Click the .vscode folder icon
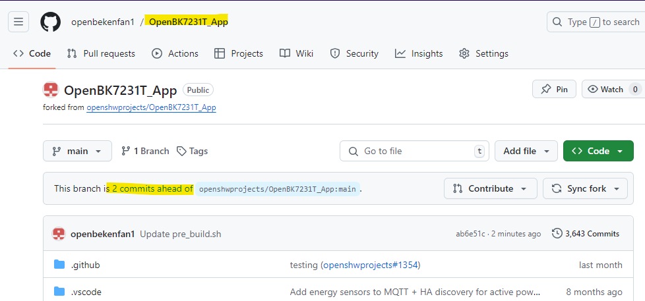The height and width of the screenshot is (301, 645). 59,292
